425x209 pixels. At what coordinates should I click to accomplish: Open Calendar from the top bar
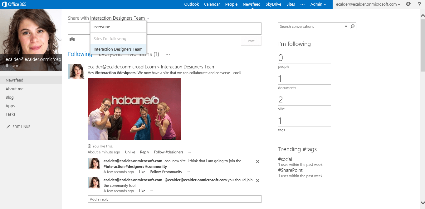(212, 4)
